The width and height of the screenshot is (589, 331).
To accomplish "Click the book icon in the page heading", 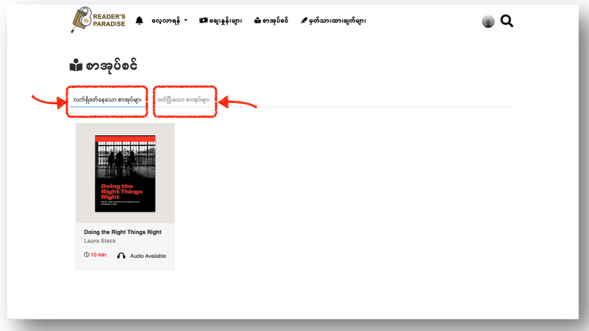I will tap(76, 66).
